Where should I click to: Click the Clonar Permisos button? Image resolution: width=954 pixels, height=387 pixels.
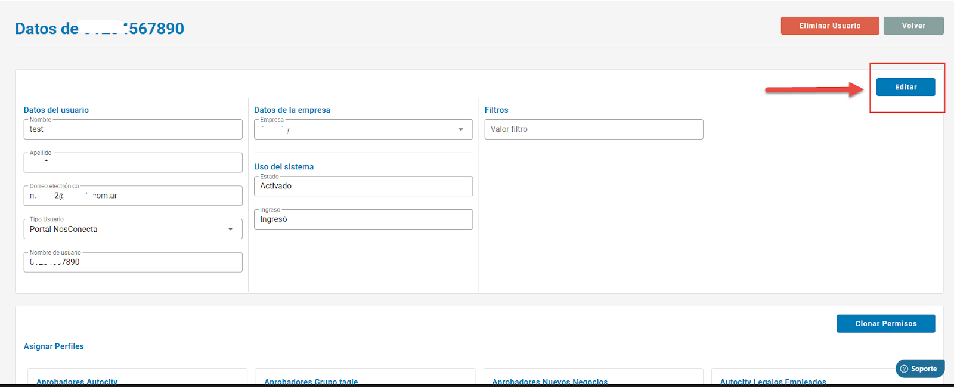pyautogui.click(x=886, y=324)
